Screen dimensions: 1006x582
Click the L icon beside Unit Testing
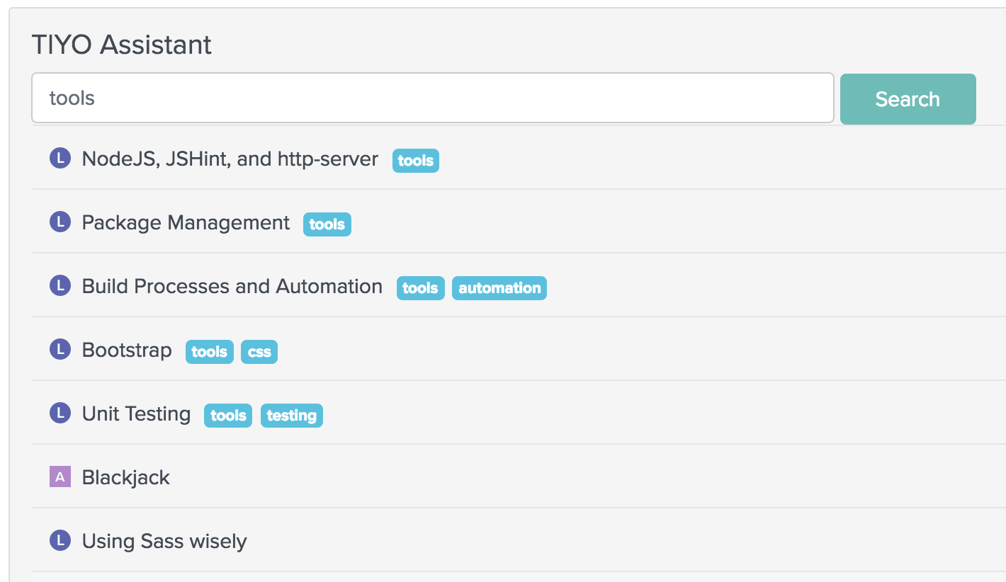click(x=60, y=413)
